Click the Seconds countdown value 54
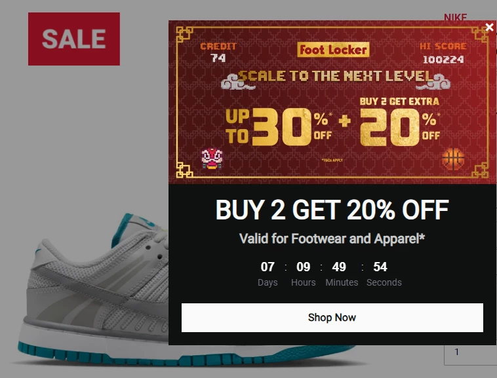Image resolution: width=497 pixels, height=378 pixels. point(380,267)
